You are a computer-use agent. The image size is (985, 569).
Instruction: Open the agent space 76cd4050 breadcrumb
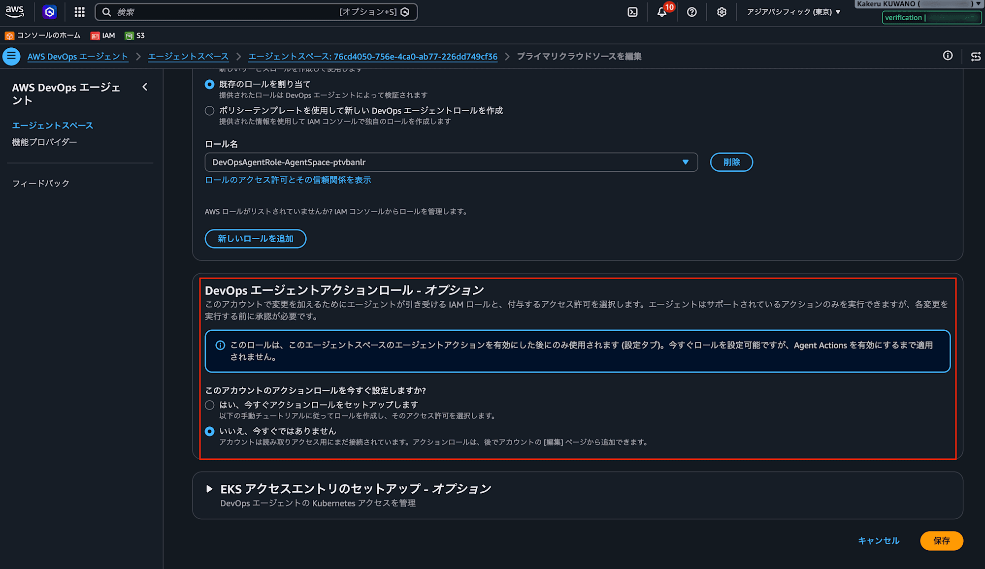pyautogui.click(x=373, y=57)
